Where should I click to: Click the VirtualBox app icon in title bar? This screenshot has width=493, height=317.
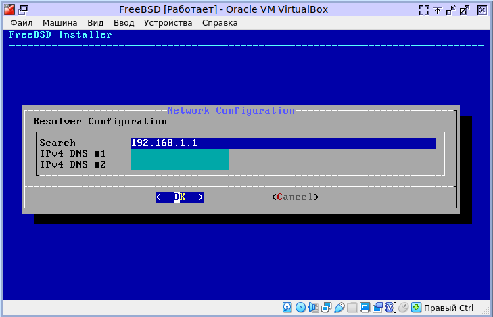9,9
